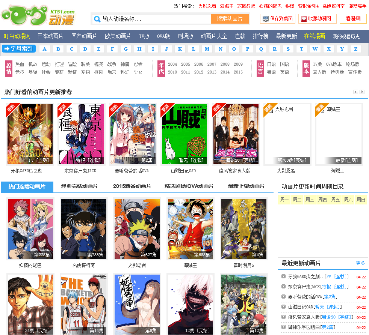Click play icon beside 御神乐学园组曲 update row
Screen dimensions: 369x335
click(x=284, y=327)
